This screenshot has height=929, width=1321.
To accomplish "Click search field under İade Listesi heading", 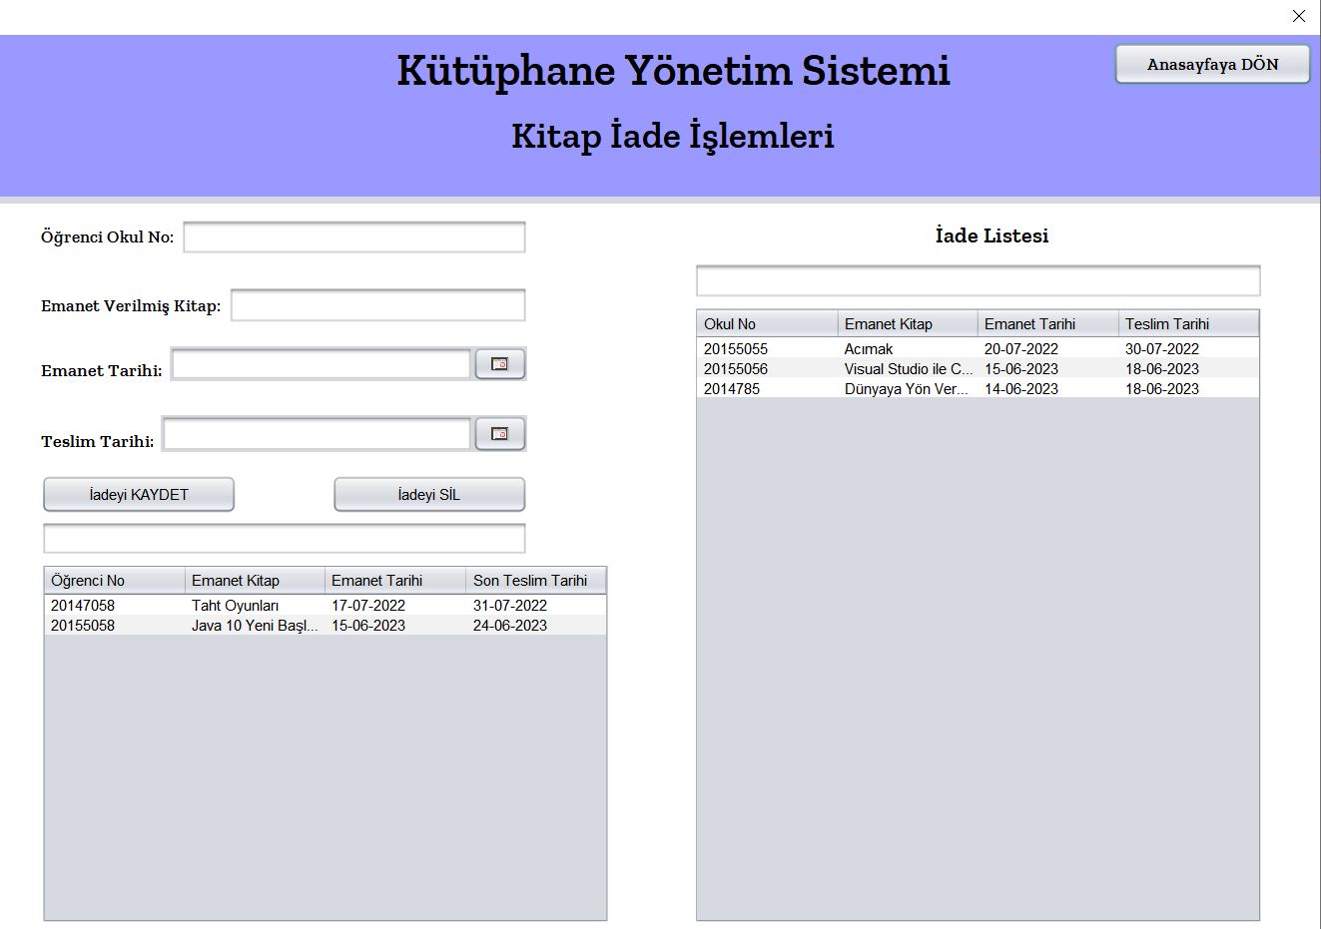I will coord(979,280).
